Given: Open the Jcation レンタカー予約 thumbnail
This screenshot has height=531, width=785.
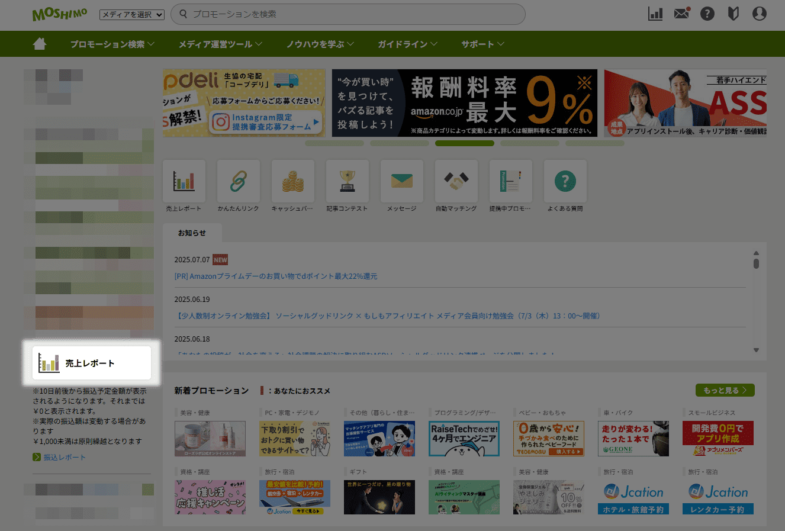Looking at the screenshot, I should click(x=718, y=497).
